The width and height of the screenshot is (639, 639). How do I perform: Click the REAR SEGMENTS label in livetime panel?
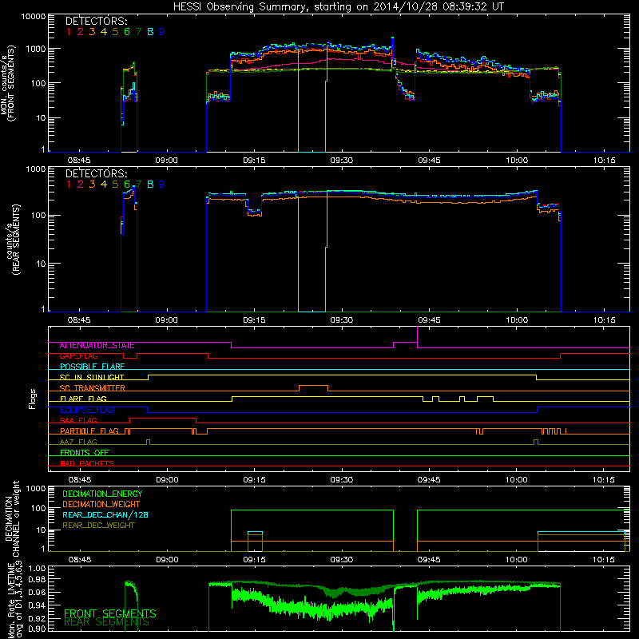pos(106,622)
